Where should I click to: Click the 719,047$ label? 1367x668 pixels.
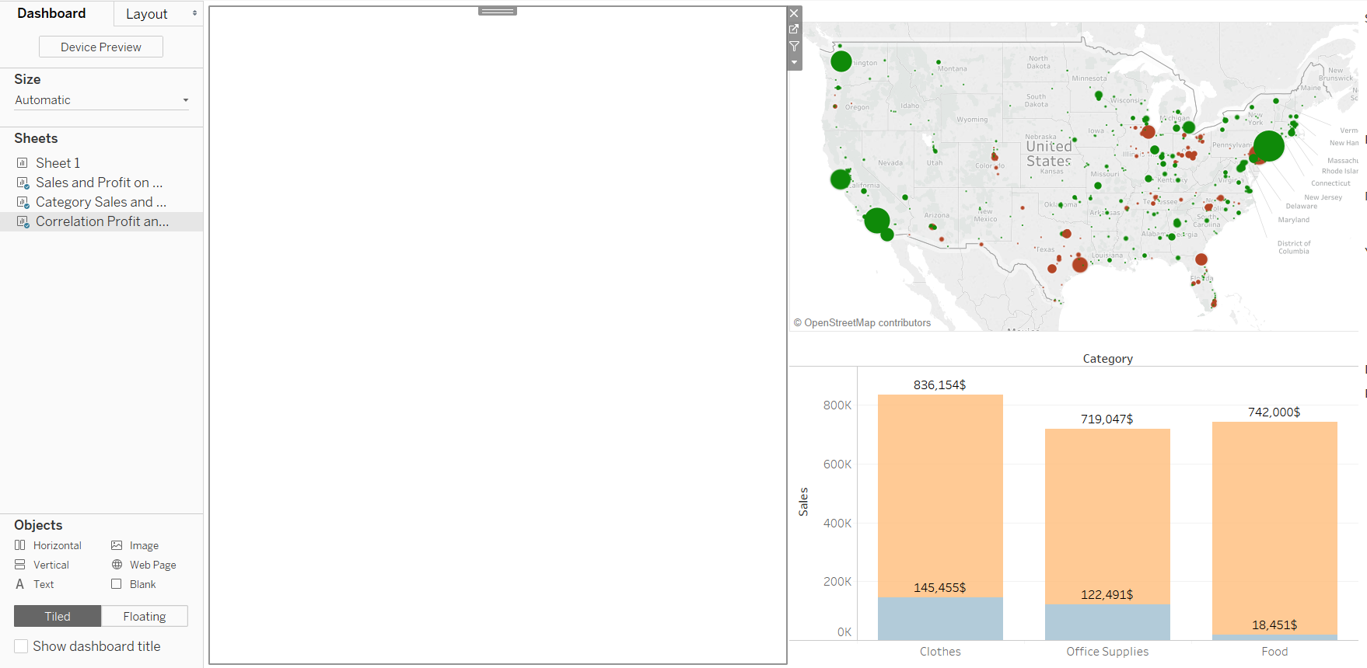coord(1107,419)
